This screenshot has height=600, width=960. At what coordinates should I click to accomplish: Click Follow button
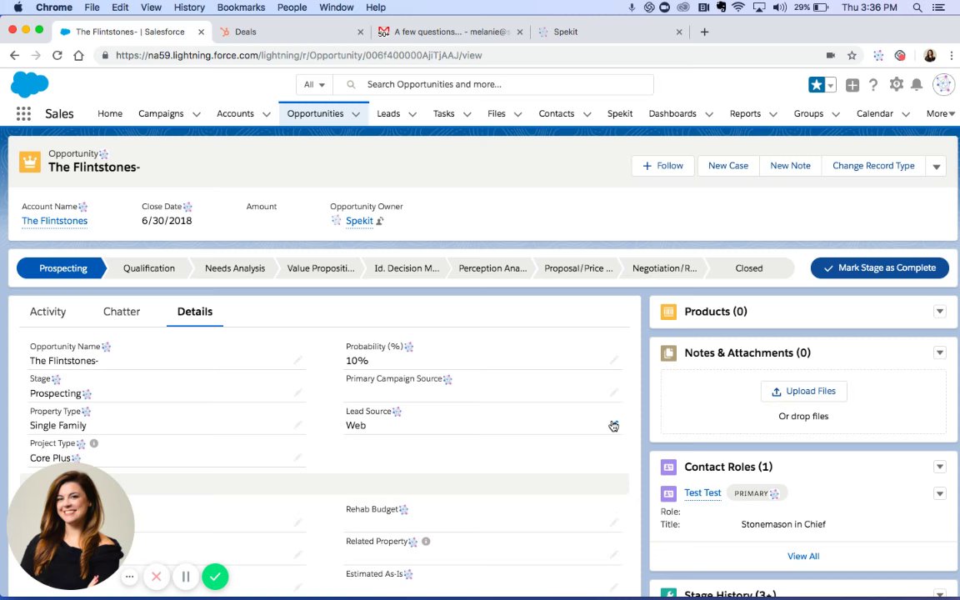(x=663, y=166)
